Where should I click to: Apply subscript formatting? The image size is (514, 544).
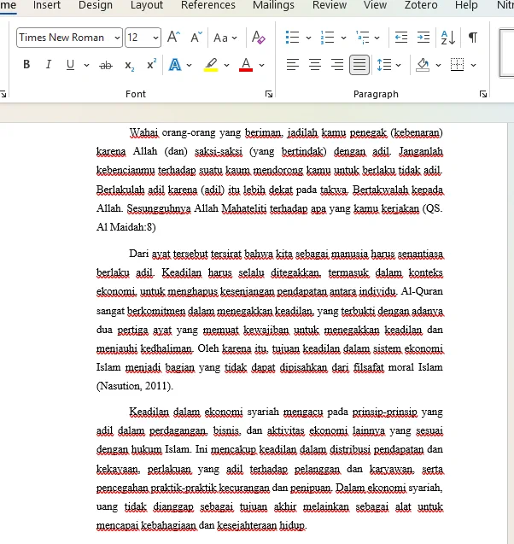pos(130,65)
